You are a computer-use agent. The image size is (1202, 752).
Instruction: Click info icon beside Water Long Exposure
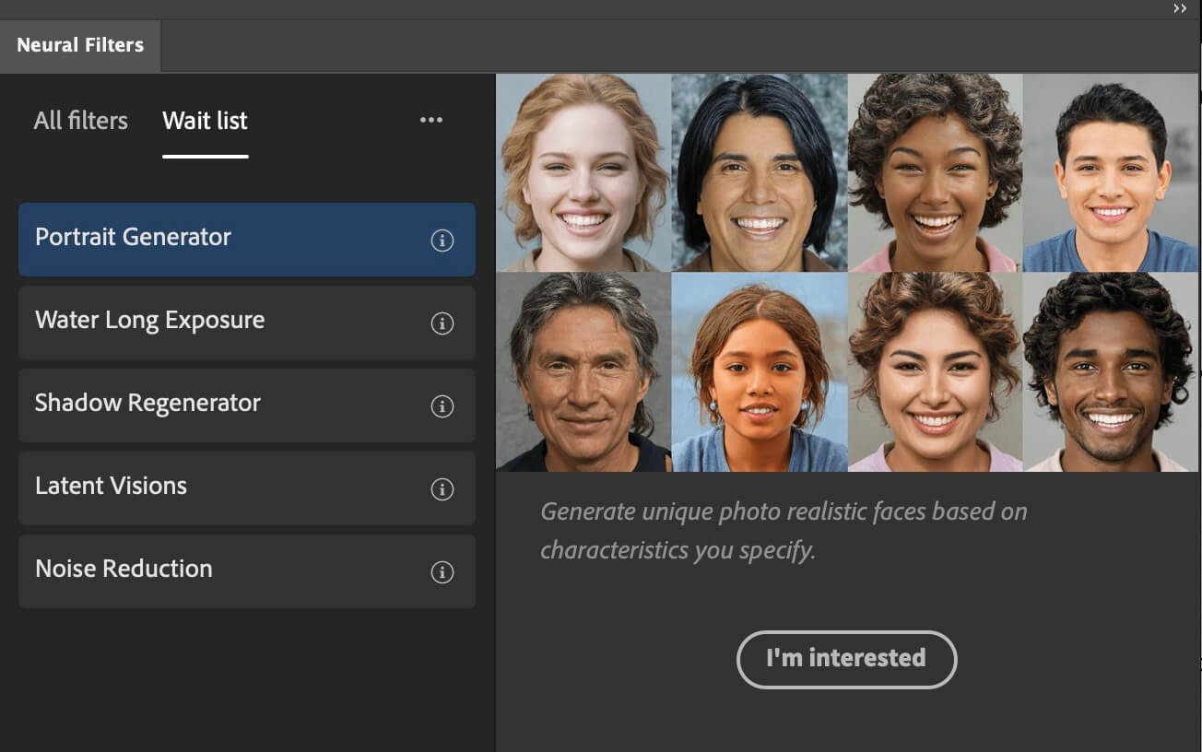pyautogui.click(x=442, y=323)
